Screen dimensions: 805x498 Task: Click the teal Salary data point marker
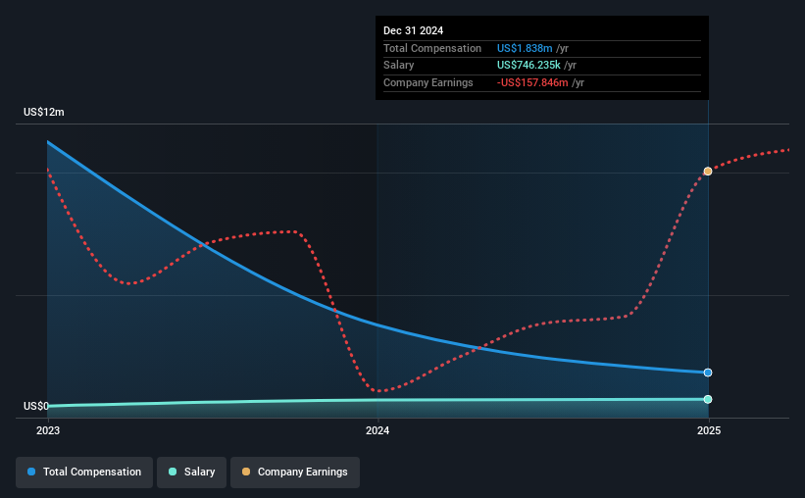pos(708,399)
